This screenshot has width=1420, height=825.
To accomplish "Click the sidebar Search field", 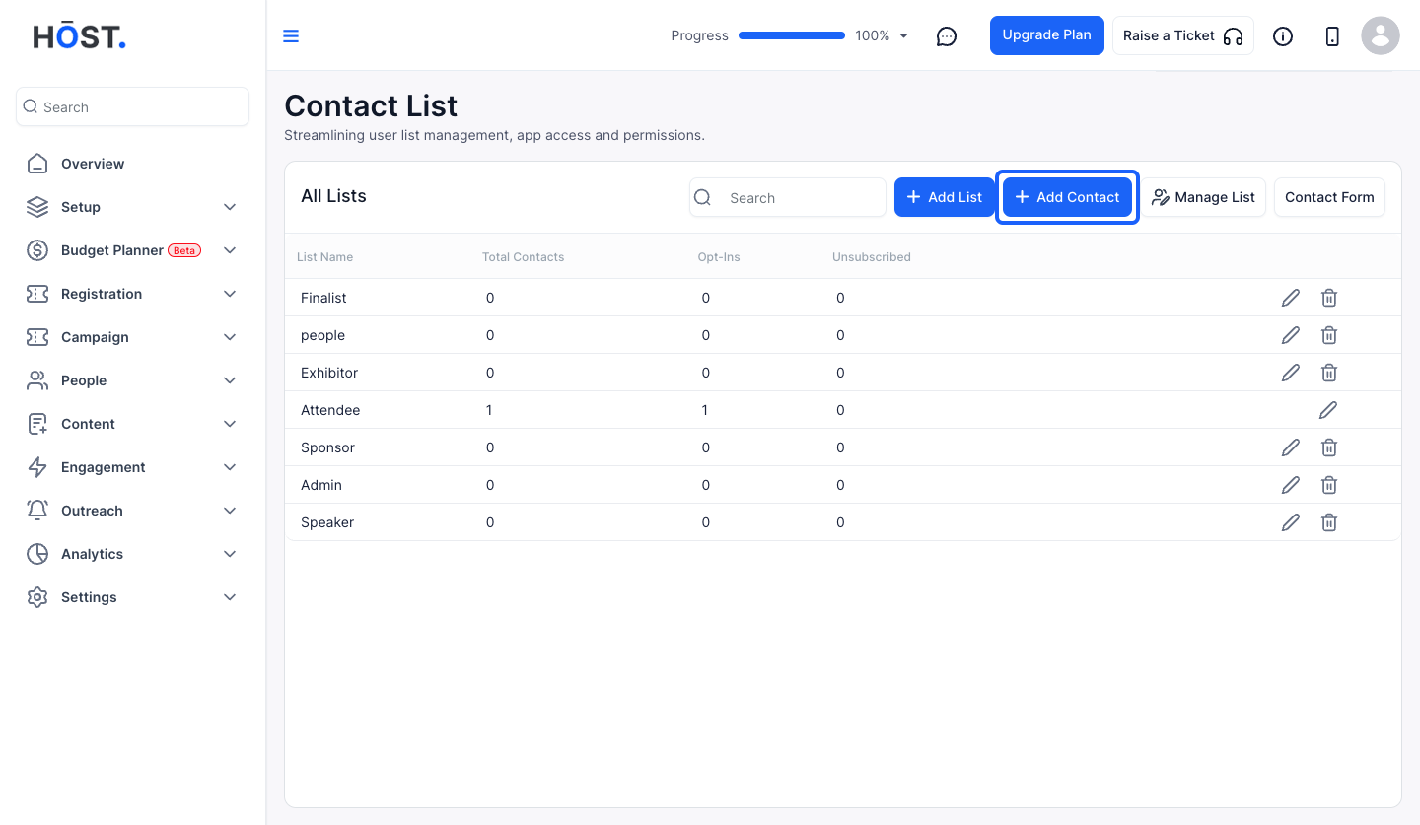I will coord(132,106).
